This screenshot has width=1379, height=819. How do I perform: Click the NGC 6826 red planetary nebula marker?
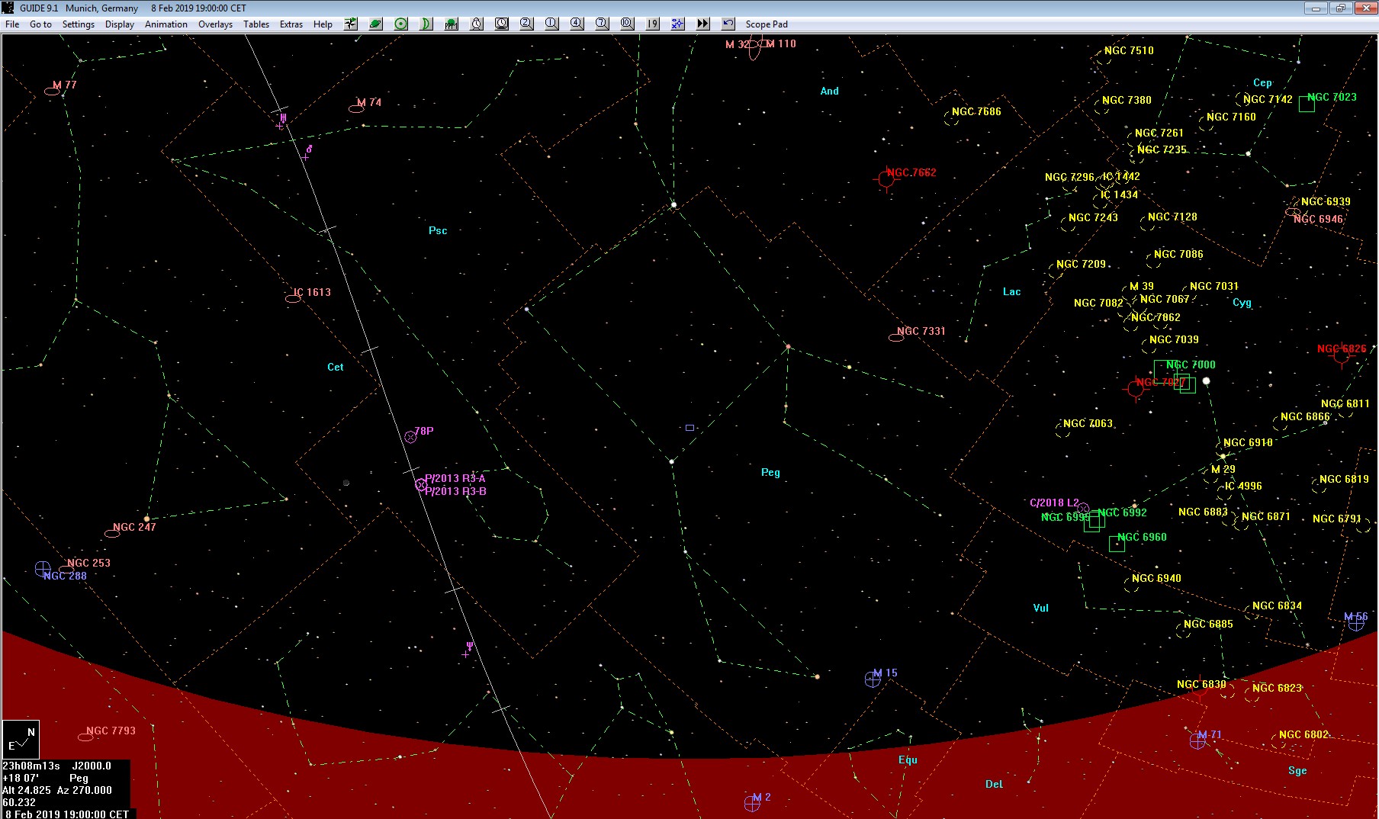pos(1342,356)
